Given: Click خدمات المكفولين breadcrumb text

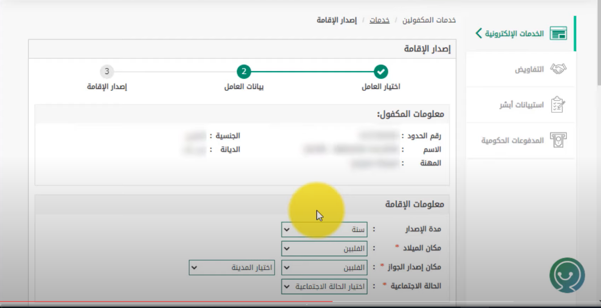Looking at the screenshot, I should click(x=429, y=20).
